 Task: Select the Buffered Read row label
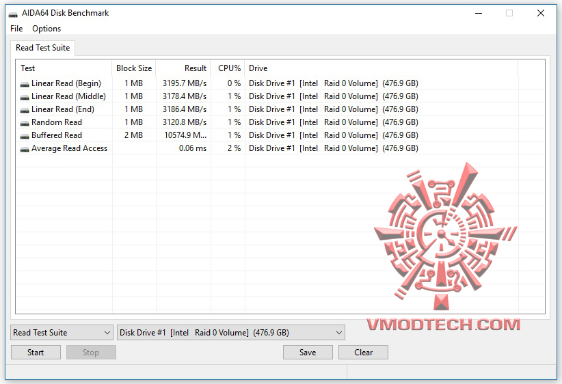click(x=57, y=135)
